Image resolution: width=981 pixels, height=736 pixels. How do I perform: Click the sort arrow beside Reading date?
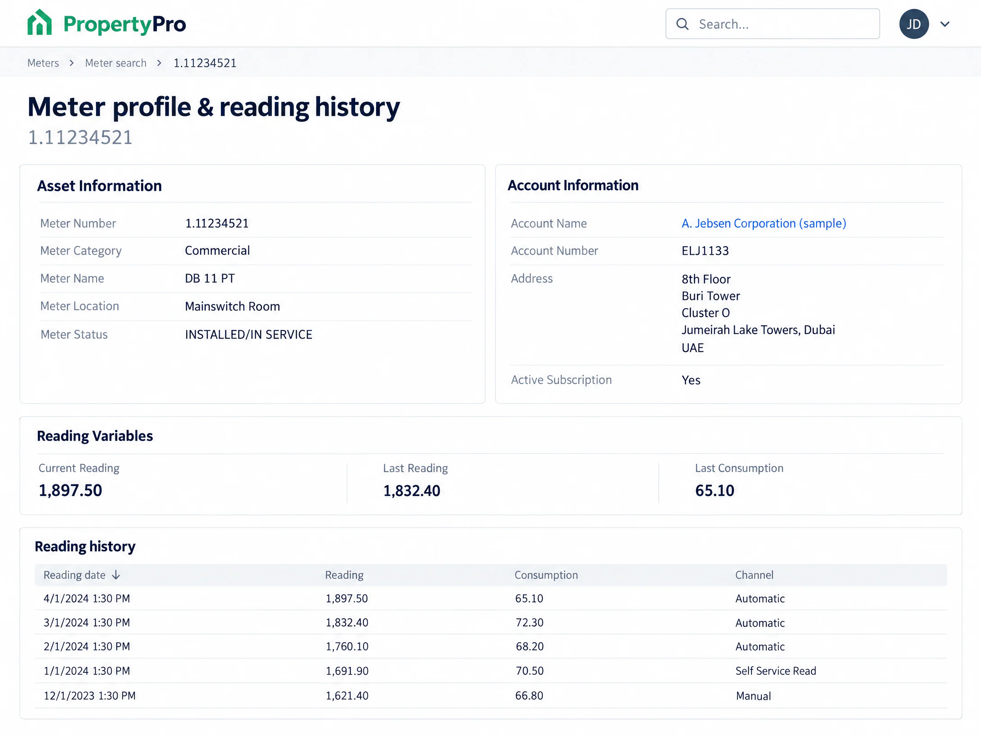(116, 575)
